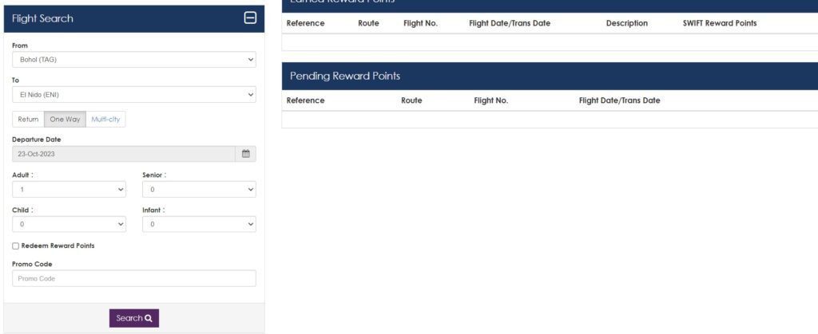The width and height of the screenshot is (818, 334).
Task: Expand the Adult passenger count dropdown
Action: click(69, 190)
